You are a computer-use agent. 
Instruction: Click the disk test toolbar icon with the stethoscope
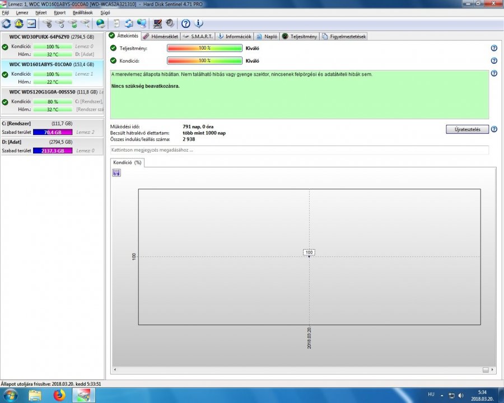coord(47,24)
